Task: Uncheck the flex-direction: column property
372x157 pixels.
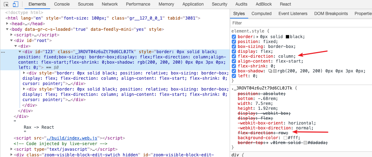Action: 234,56
